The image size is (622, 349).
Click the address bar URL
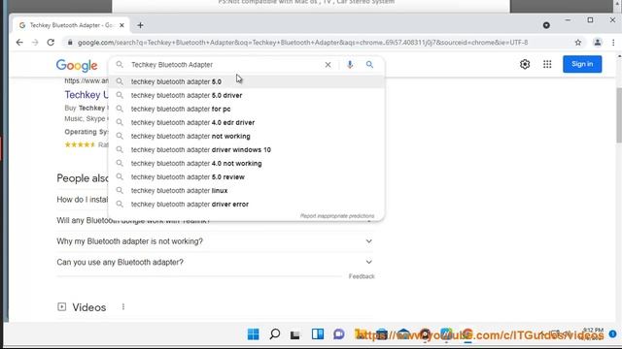[x=302, y=43]
